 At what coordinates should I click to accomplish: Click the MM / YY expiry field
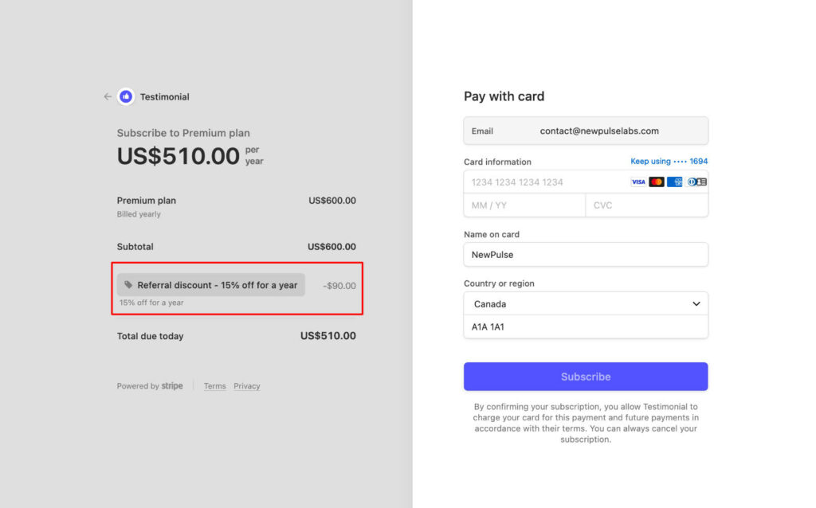(524, 205)
